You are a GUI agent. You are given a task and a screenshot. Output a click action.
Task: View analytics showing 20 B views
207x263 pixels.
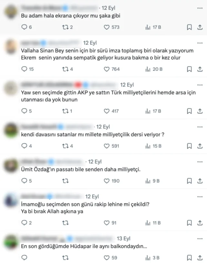pos(154,69)
